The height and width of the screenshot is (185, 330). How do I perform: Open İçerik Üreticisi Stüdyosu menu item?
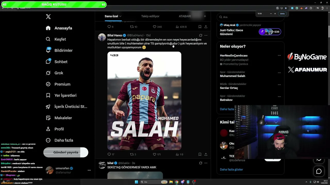tap(67, 107)
